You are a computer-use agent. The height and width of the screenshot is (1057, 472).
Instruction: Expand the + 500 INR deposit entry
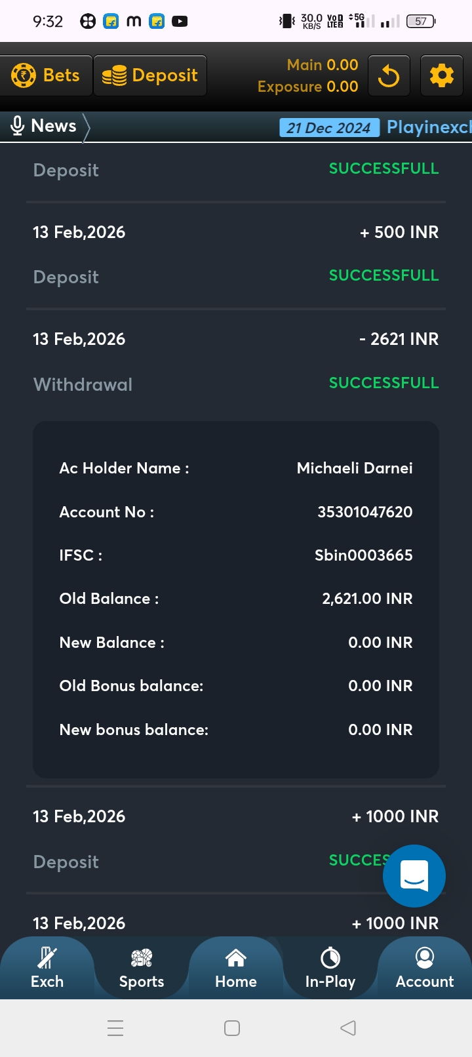[x=236, y=254]
